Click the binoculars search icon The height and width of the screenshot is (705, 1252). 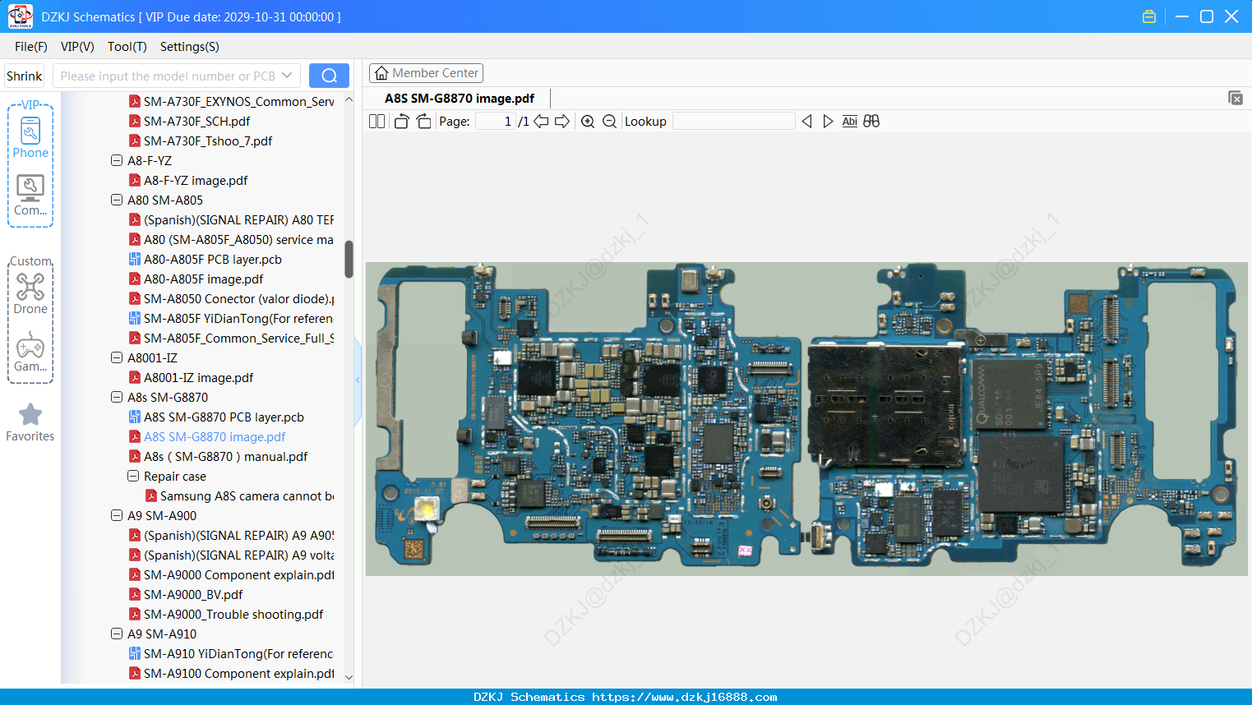click(x=871, y=121)
